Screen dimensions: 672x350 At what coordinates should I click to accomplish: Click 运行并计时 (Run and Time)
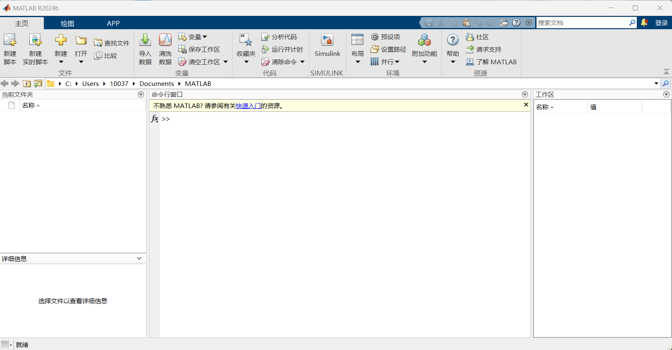(x=282, y=49)
